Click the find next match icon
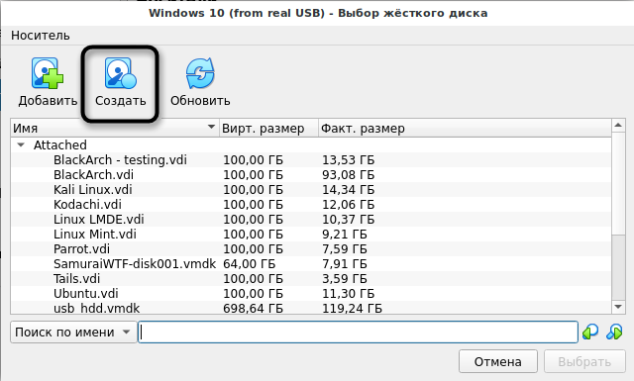 point(614,333)
